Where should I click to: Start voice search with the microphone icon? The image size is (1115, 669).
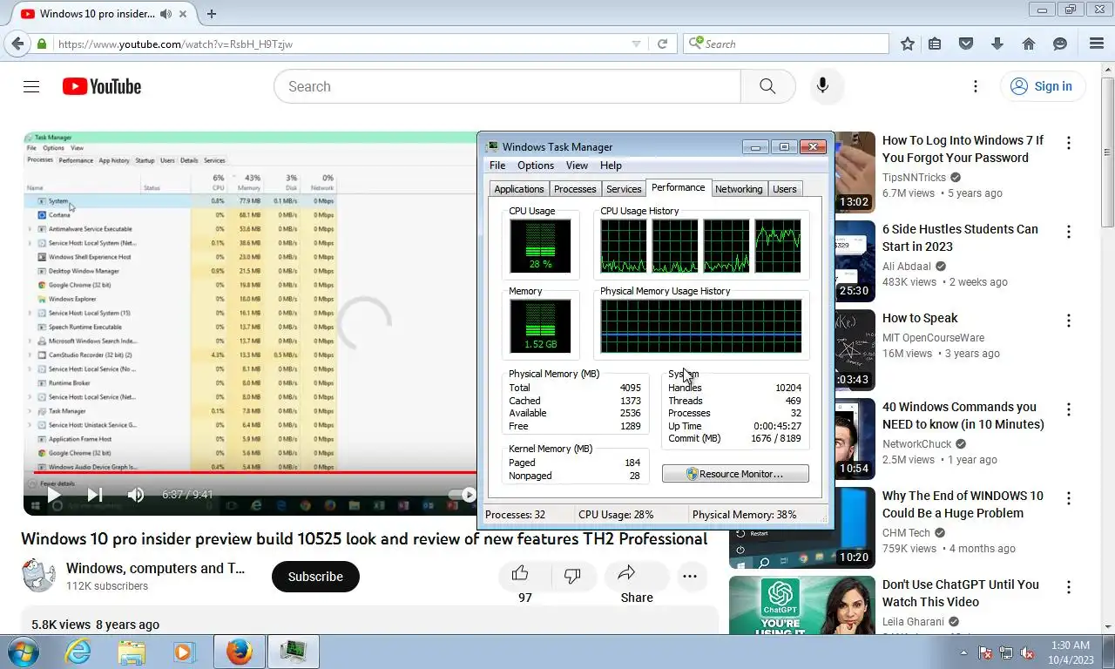[822, 86]
